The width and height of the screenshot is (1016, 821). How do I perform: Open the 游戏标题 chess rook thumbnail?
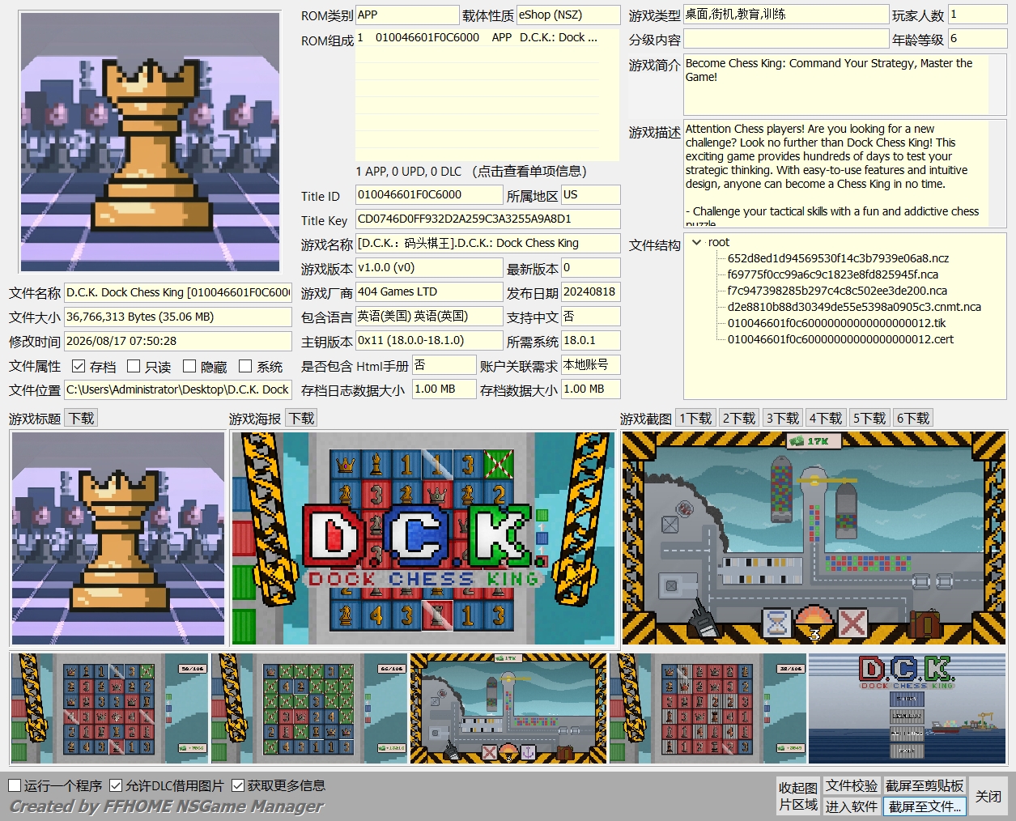[x=118, y=538]
